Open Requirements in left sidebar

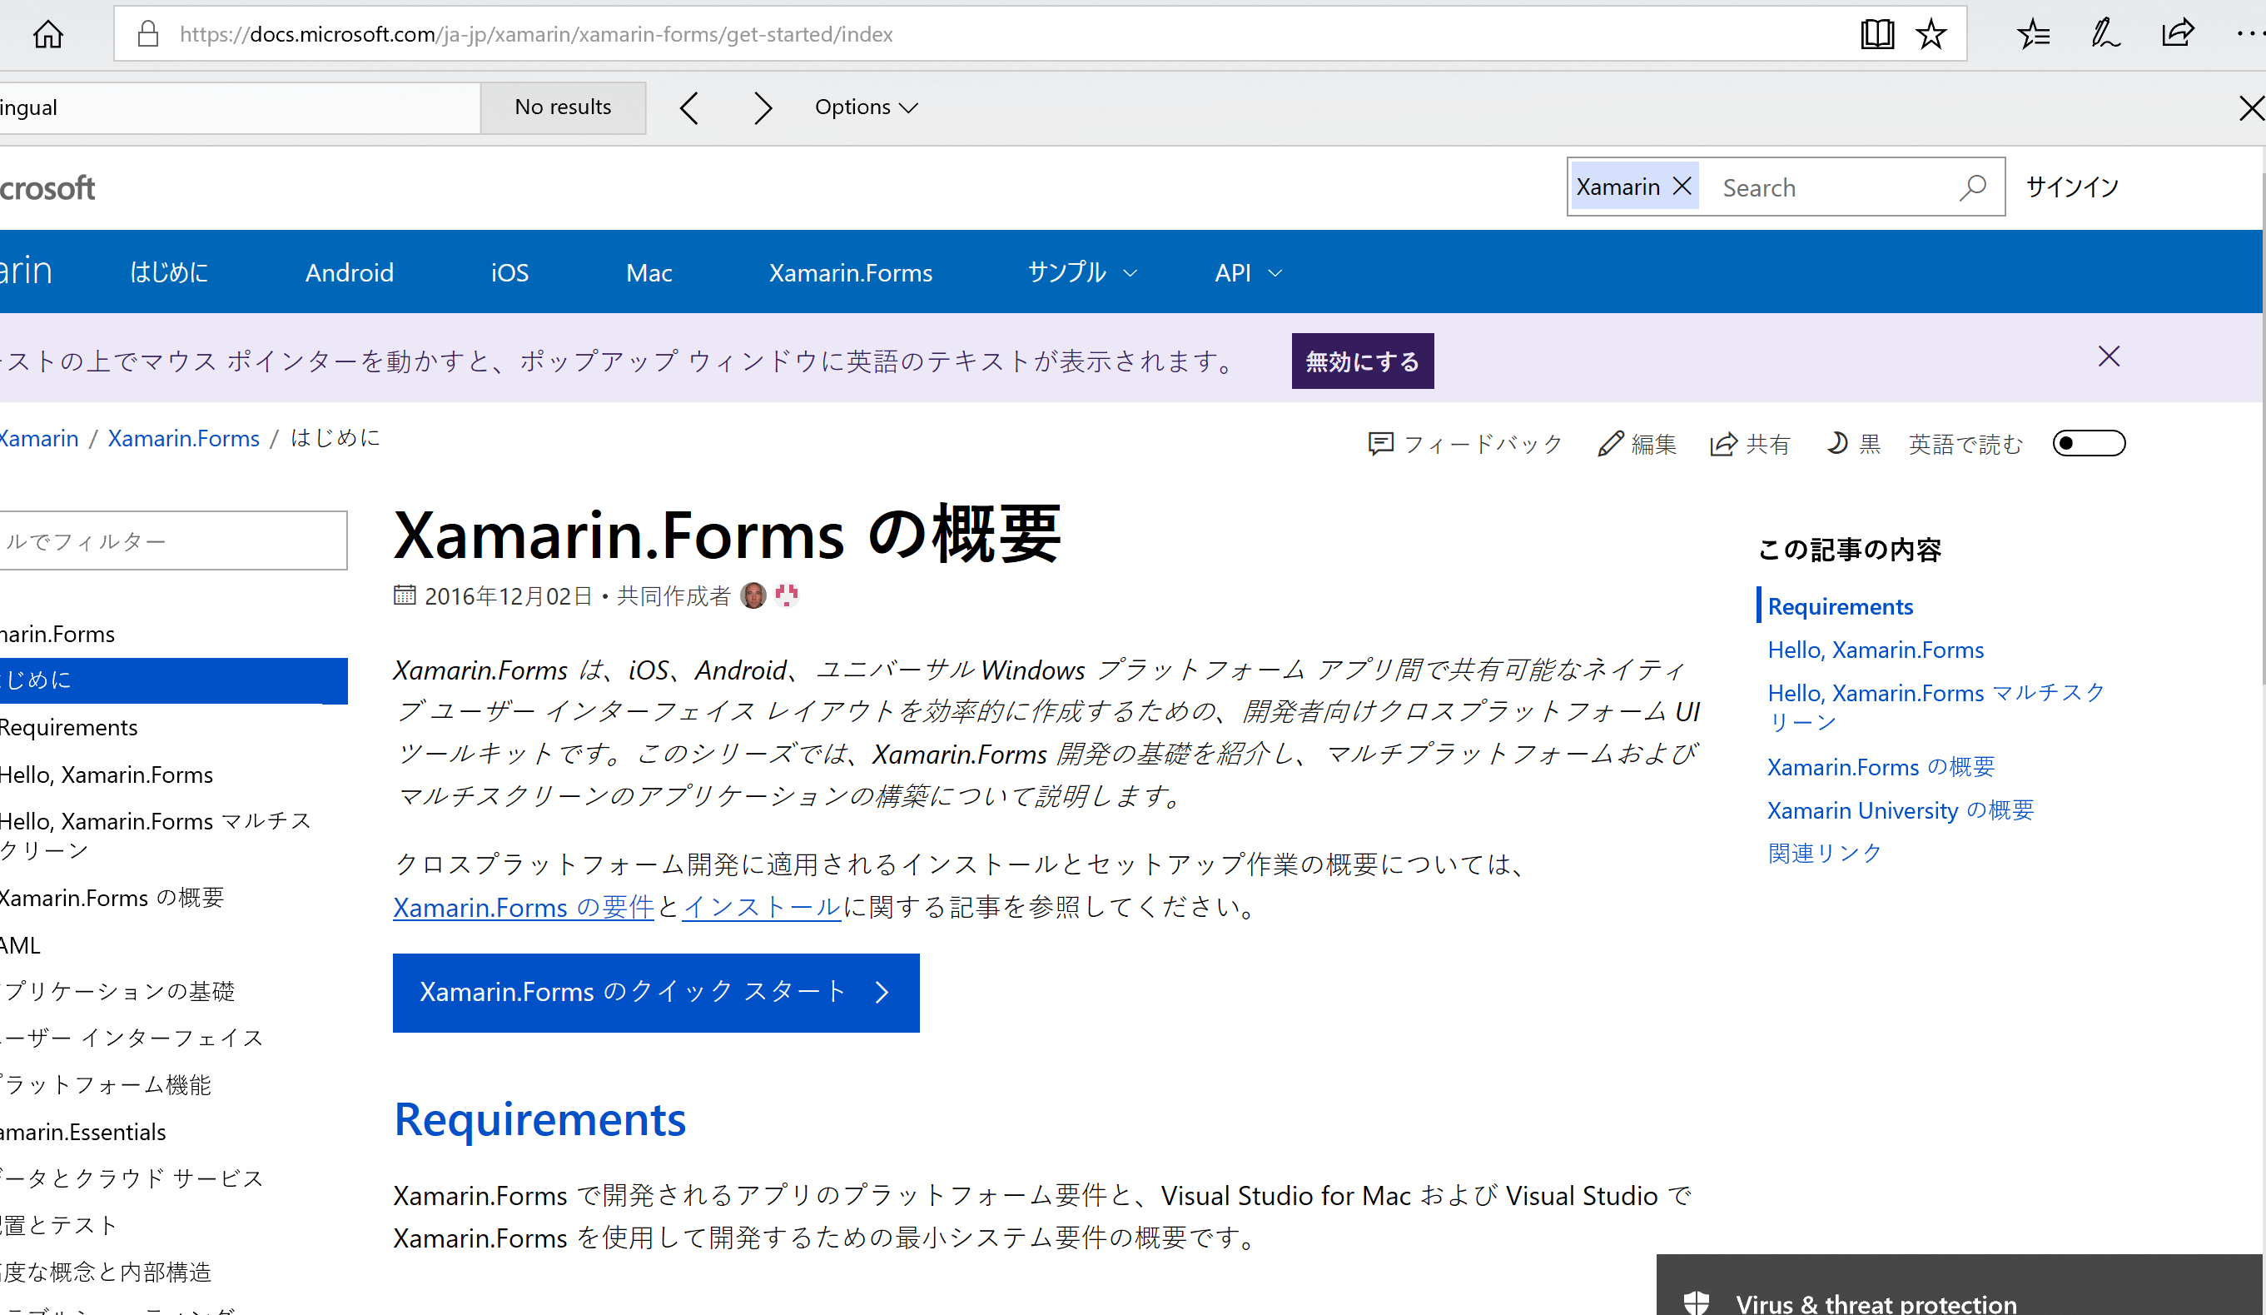[x=68, y=728]
